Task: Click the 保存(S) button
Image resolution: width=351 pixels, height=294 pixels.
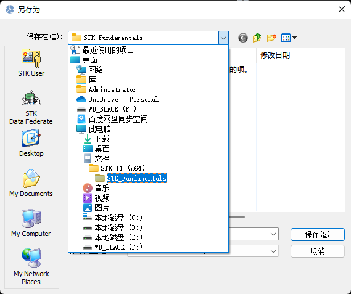Action: [318, 234]
